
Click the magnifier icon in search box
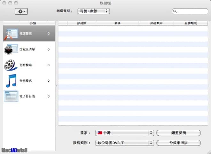click(x=175, y=11)
